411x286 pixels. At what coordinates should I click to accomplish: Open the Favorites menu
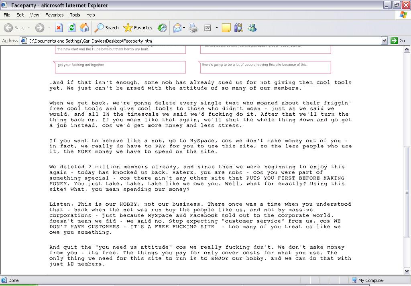point(54,15)
